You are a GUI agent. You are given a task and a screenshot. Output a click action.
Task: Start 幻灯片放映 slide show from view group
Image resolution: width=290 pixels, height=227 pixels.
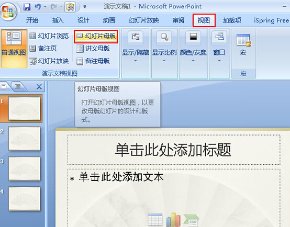coord(49,61)
